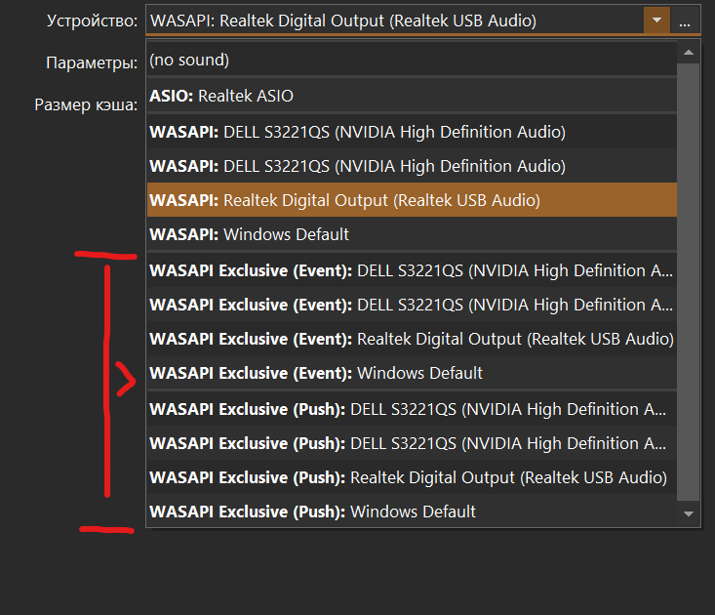This screenshot has height=615, width=715.
Task: Select second WASAPI: DELL S3221QS entry
Action: pos(412,166)
